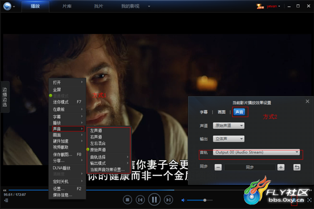Open the 在最前 submenu
Screen dimensions: 314x209
coord(68,109)
